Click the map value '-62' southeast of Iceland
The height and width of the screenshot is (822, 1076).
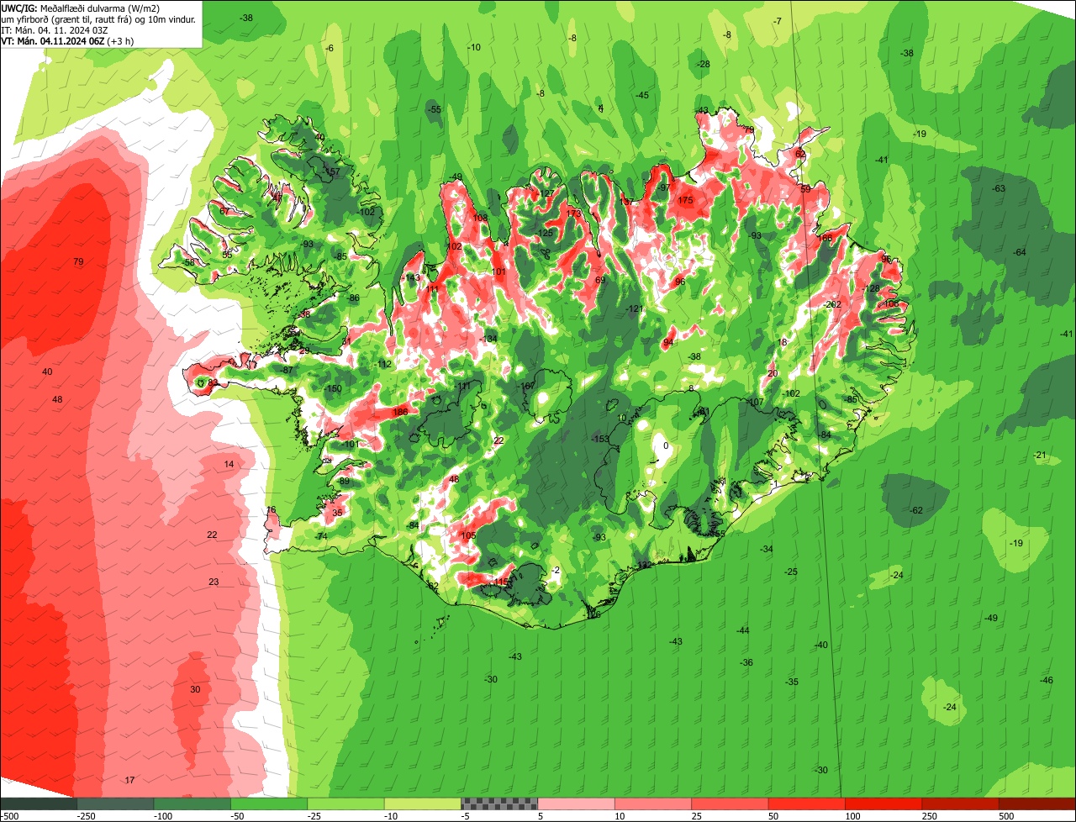916,510
